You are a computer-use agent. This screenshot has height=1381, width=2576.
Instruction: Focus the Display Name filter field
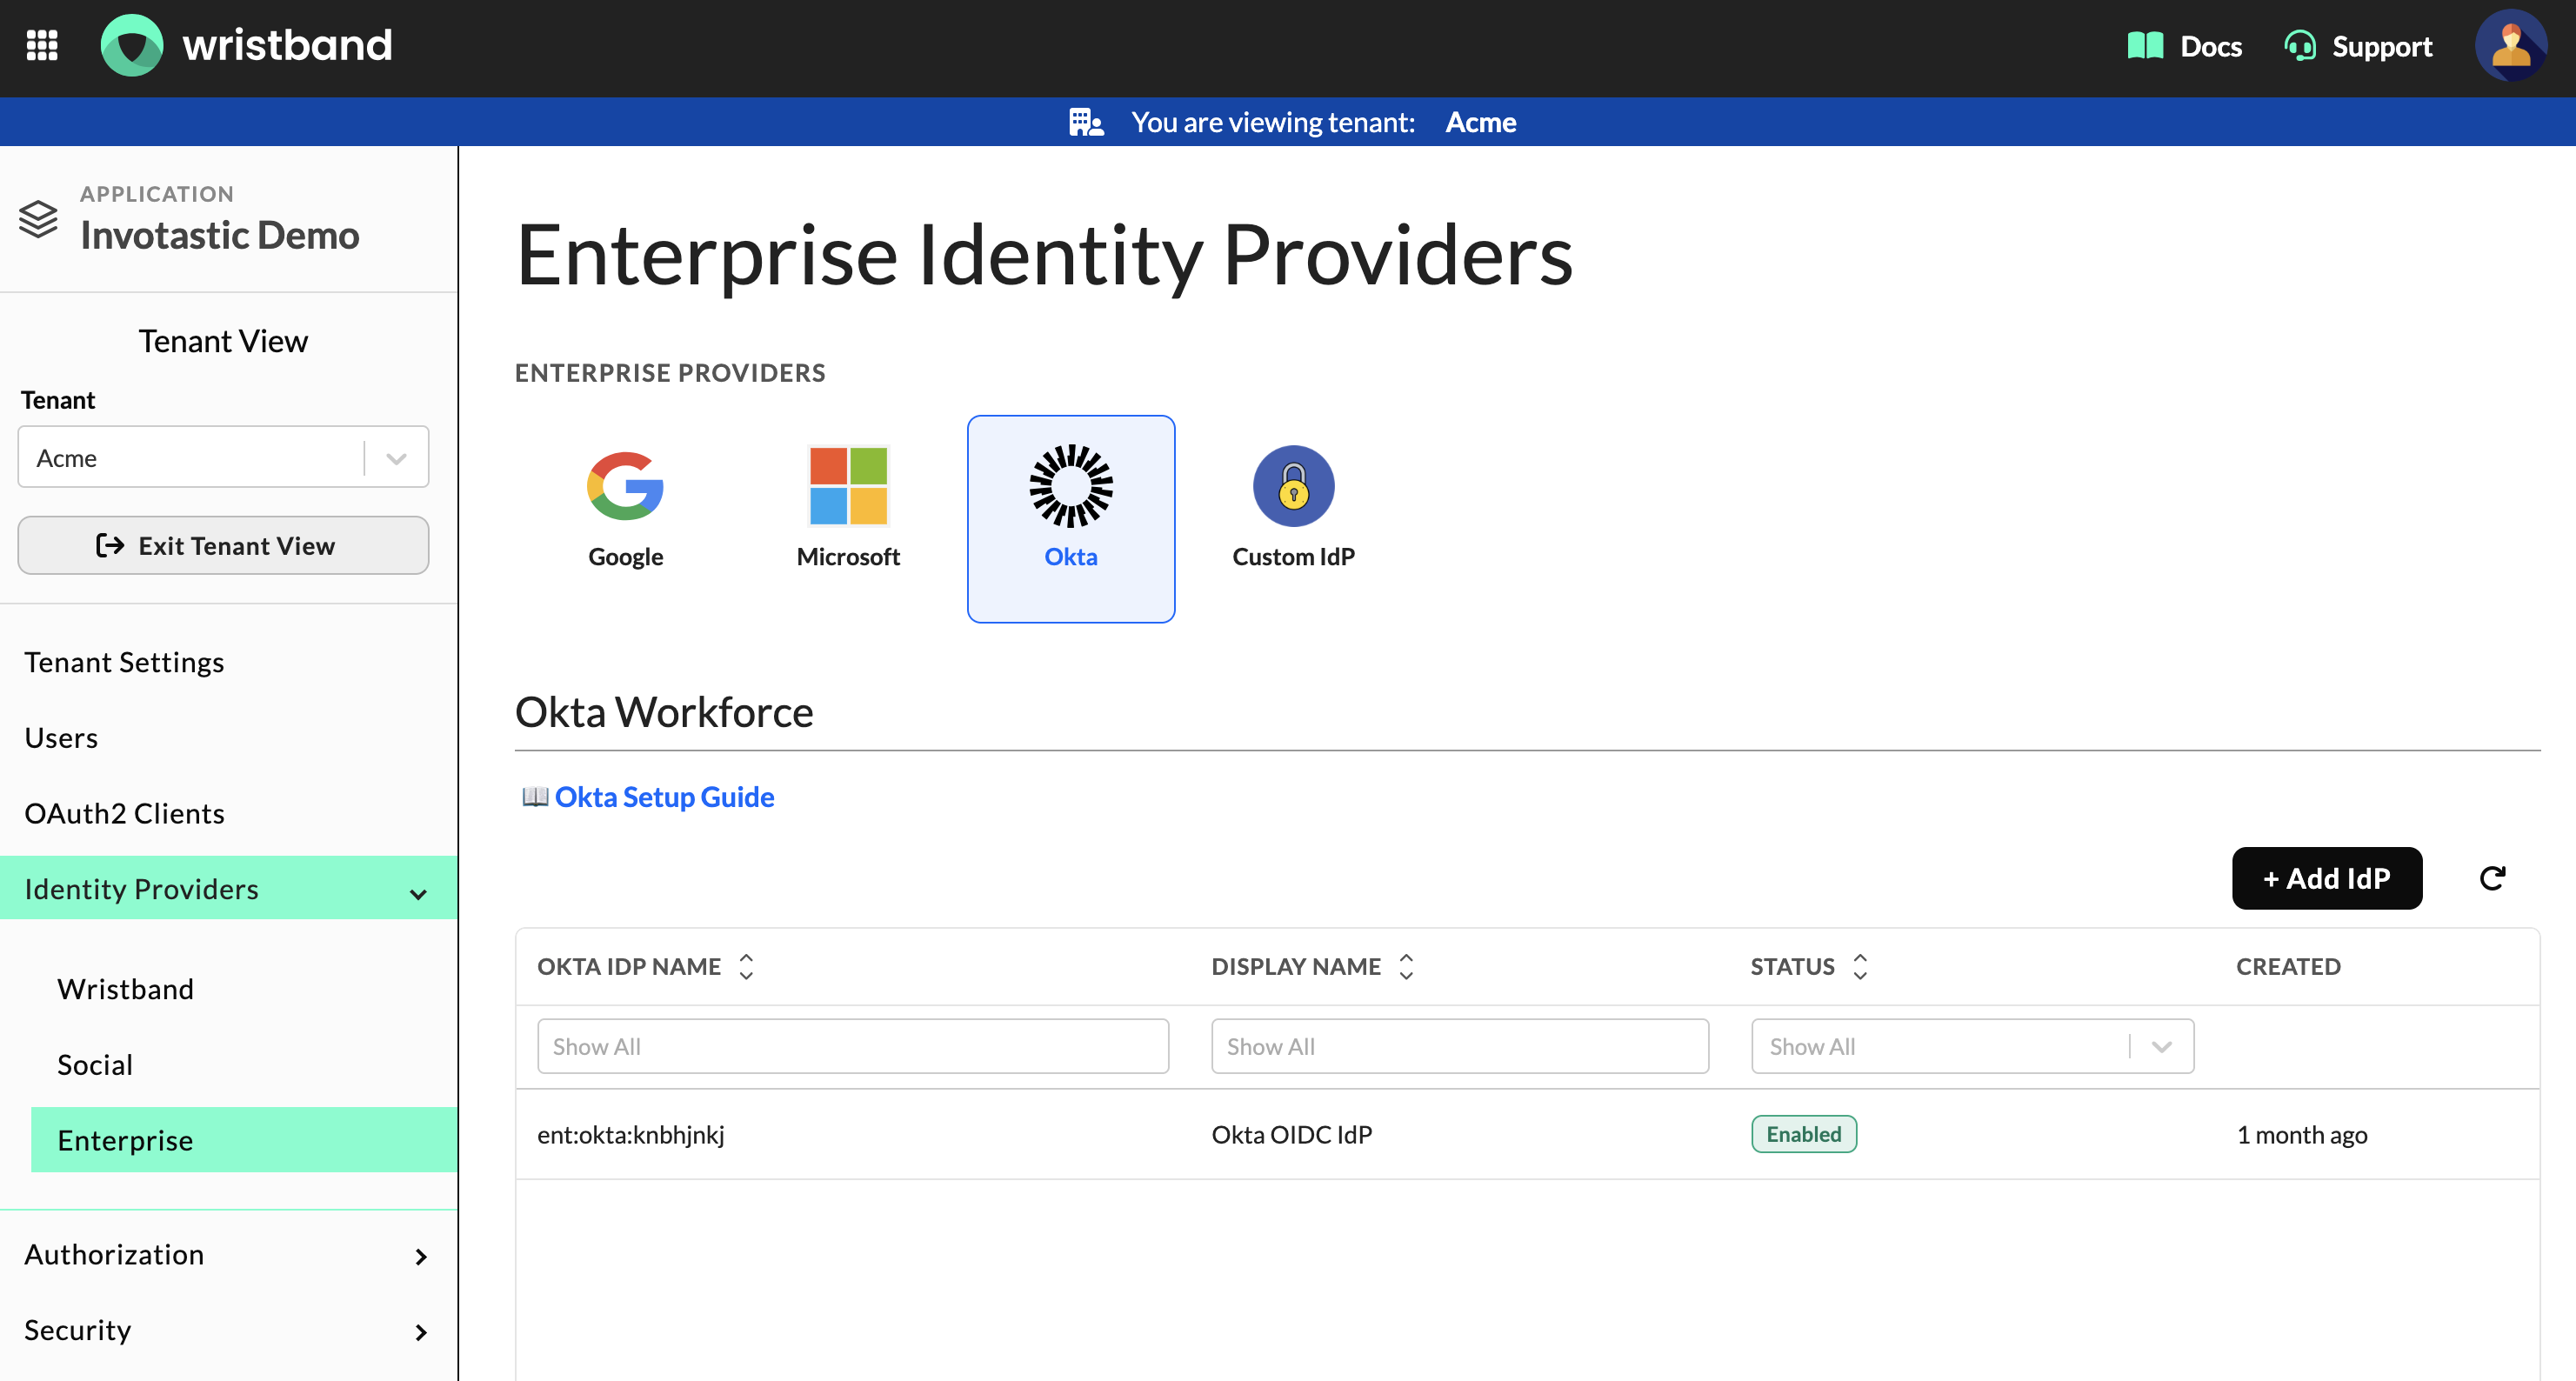(x=1460, y=1046)
